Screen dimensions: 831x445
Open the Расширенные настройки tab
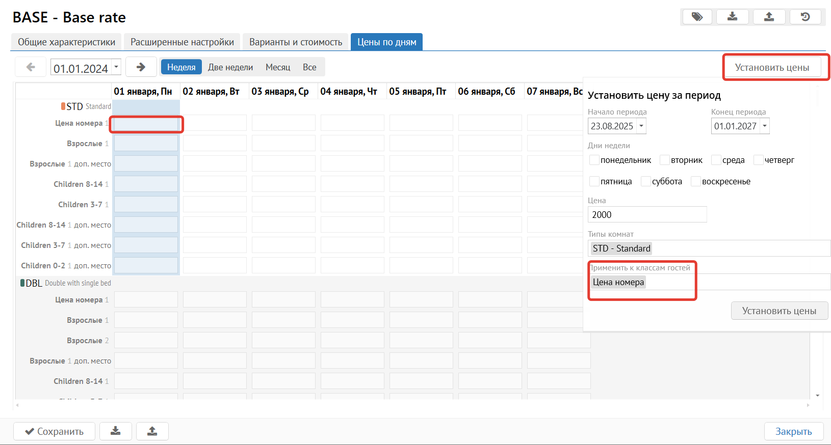pyautogui.click(x=182, y=42)
